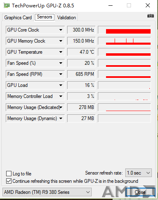
Task: Open GPU Temperature sensor dropdown
Action: tap(35, 52)
